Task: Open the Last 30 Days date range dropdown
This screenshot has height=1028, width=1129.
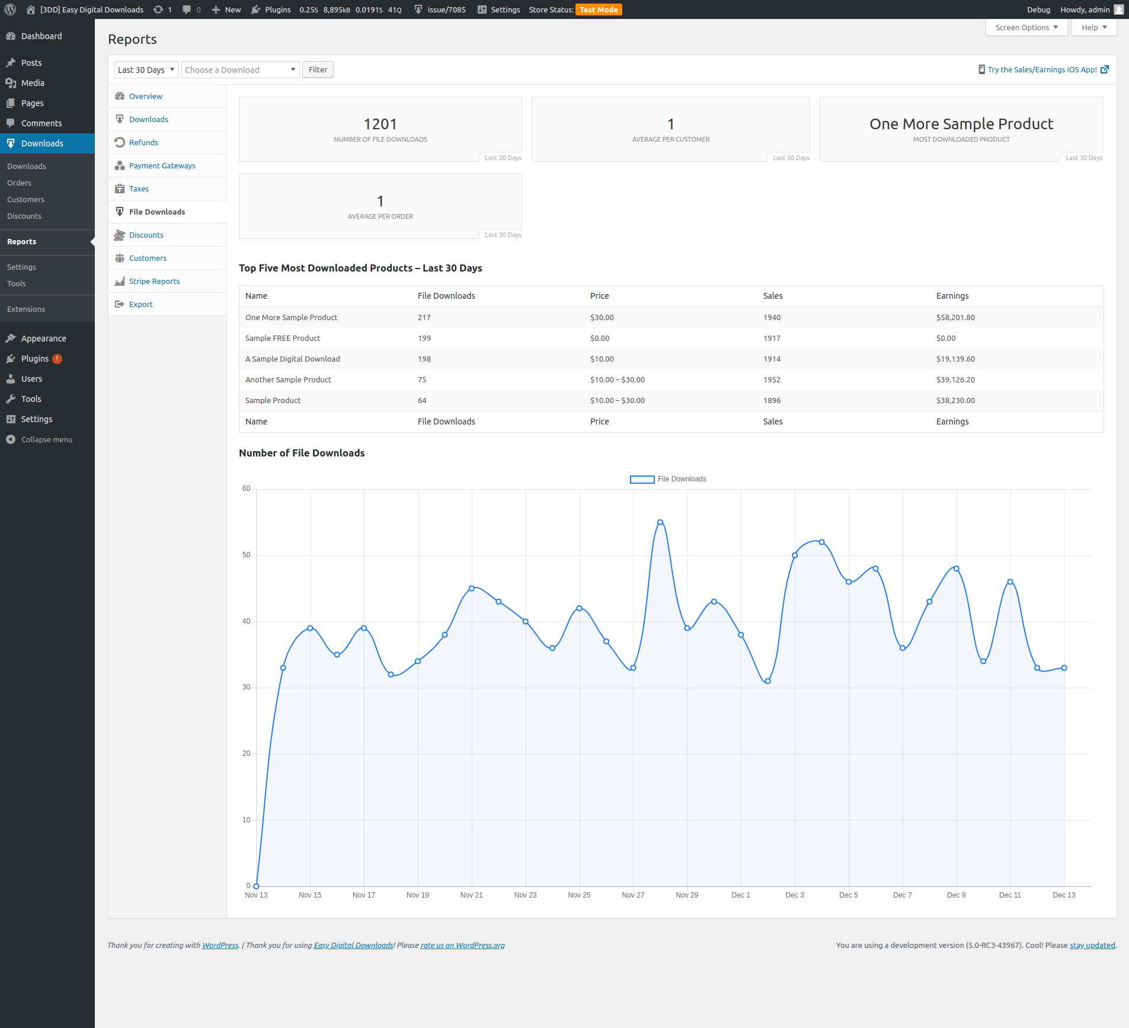Action: click(146, 70)
